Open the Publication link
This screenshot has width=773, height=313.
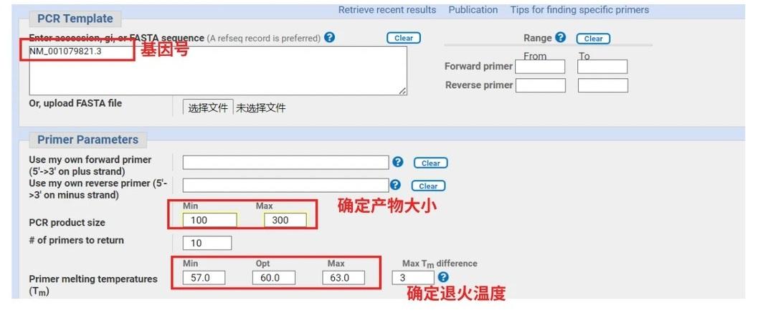(x=473, y=10)
